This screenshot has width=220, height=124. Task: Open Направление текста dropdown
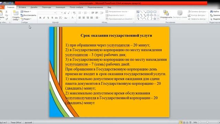coord(117,11)
